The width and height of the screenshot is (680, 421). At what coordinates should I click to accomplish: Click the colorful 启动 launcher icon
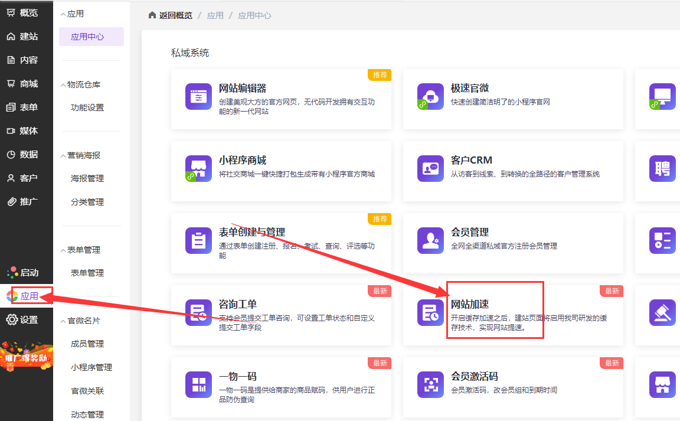pyautogui.click(x=12, y=273)
